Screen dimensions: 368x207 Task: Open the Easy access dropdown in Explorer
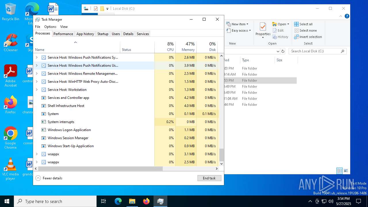coord(239,30)
